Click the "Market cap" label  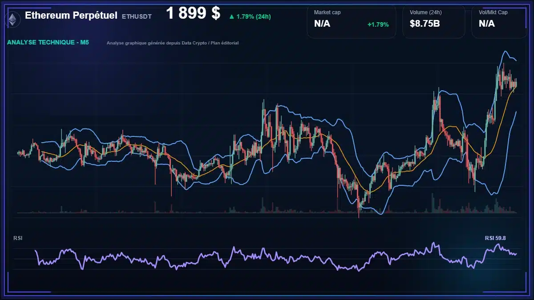point(328,12)
